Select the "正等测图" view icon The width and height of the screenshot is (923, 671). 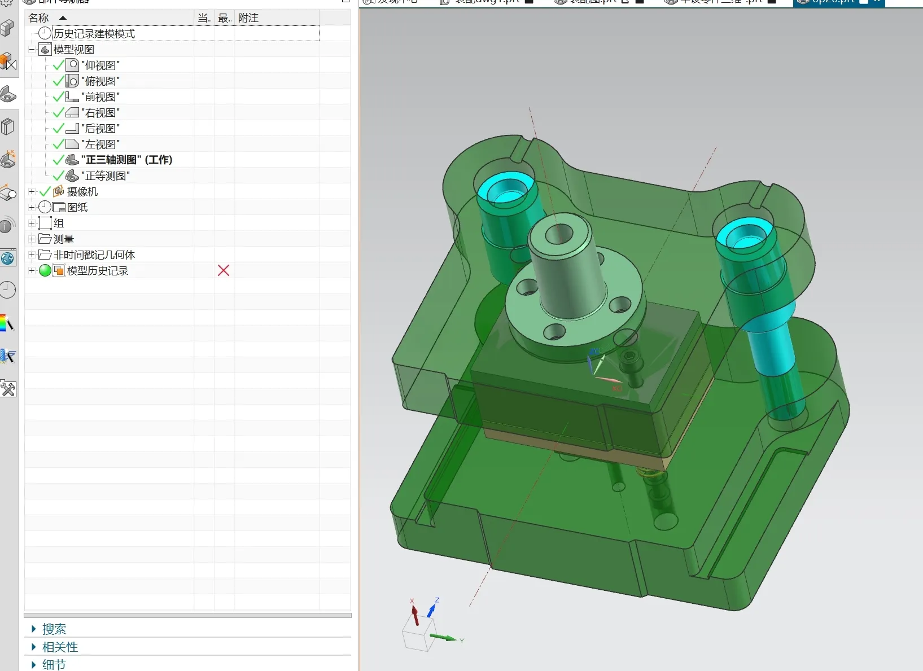(72, 176)
